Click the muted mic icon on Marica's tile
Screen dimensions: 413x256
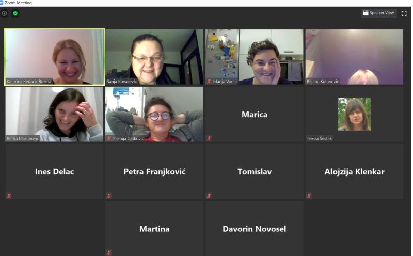coord(209,138)
